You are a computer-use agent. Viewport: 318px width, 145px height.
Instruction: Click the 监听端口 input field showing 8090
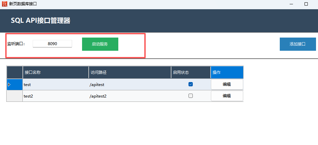click(x=52, y=43)
